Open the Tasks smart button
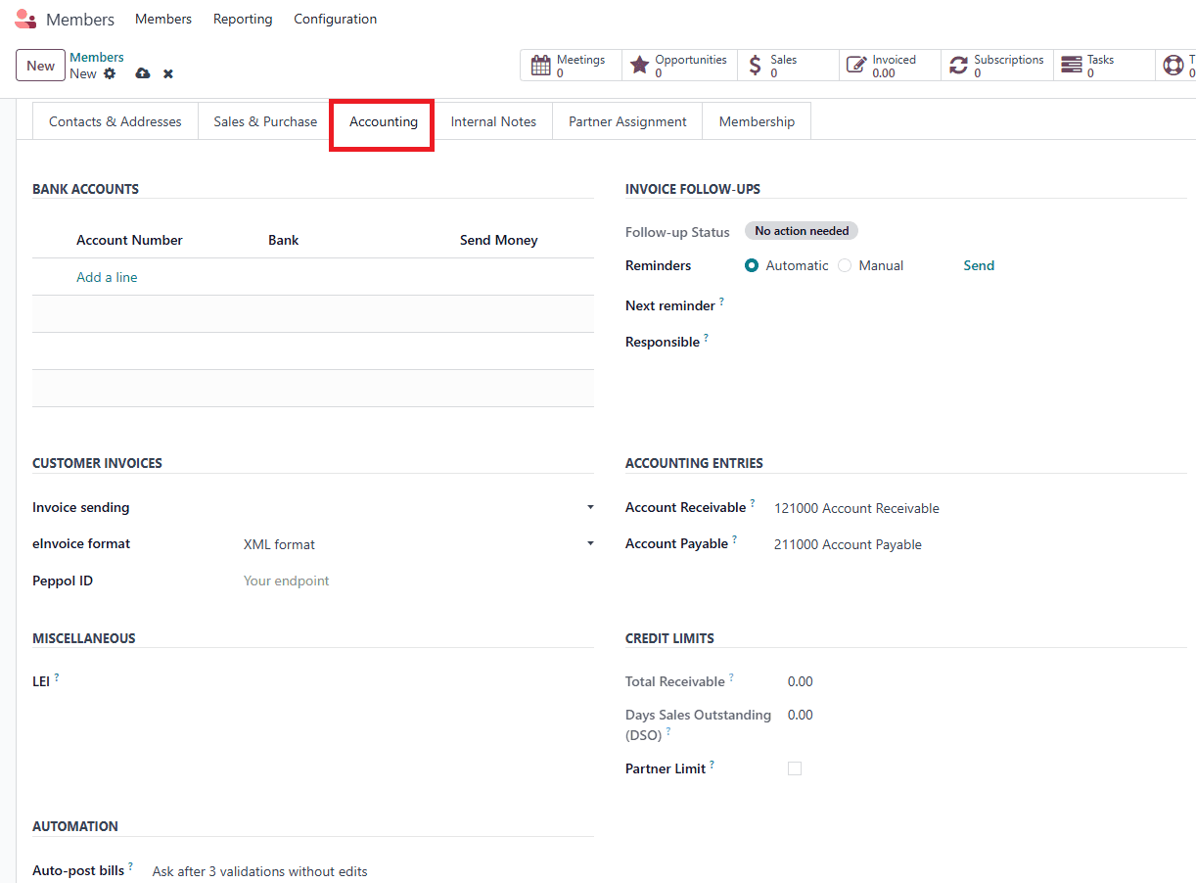Image resolution: width=1196 pixels, height=883 pixels. [x=1104, y=66]
